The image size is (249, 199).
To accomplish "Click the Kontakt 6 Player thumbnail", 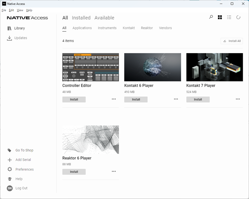I will click(x=153, y=67).
